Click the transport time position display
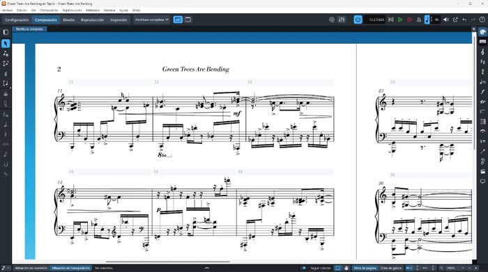This screenshot has height=272, width=488. [x=376, y=19]
